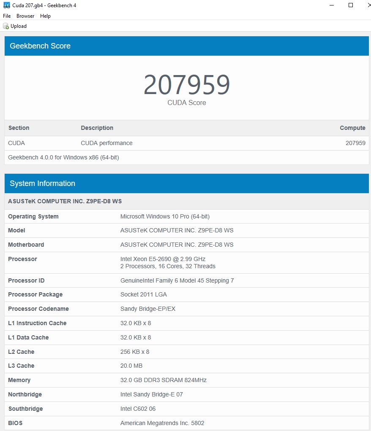
Task: Click the 'Description' column header
Action: pos(97,128)
